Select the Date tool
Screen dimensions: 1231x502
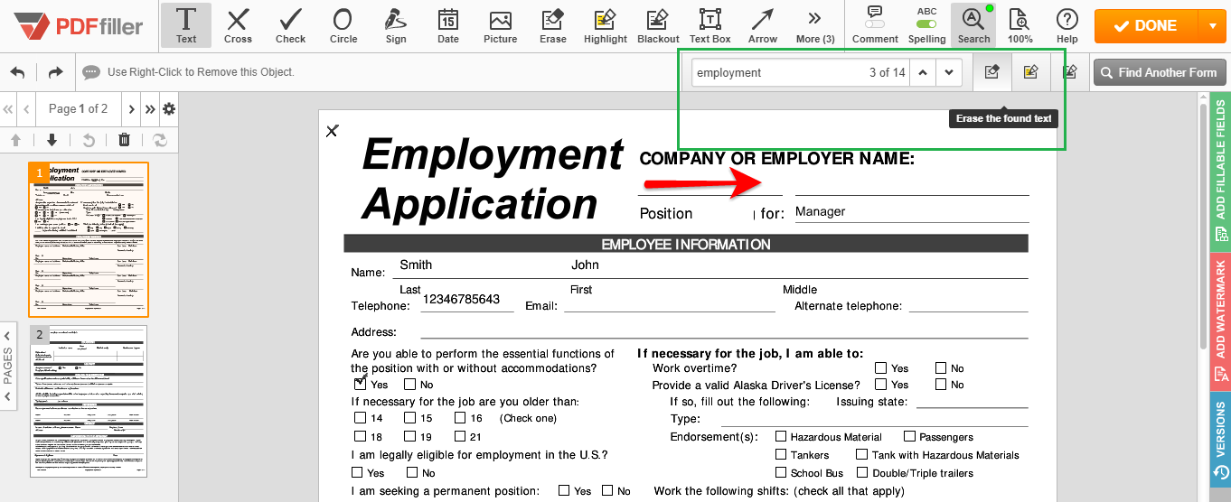pyautogui.click(x=447, y=25)
